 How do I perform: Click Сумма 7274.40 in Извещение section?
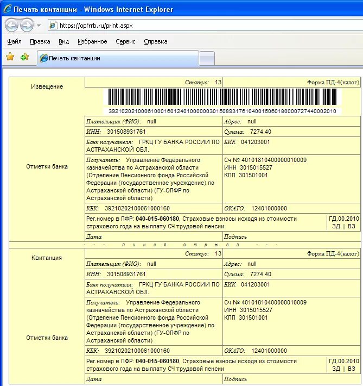point(247,132)
